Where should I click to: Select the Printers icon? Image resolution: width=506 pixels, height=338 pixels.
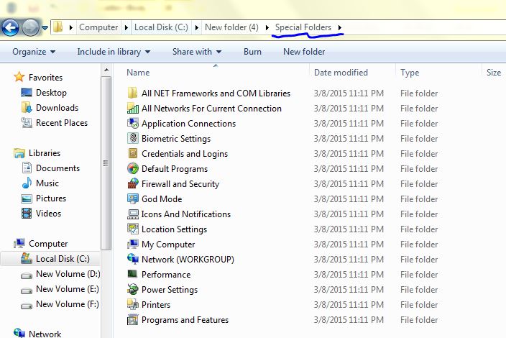pos(132,305)
